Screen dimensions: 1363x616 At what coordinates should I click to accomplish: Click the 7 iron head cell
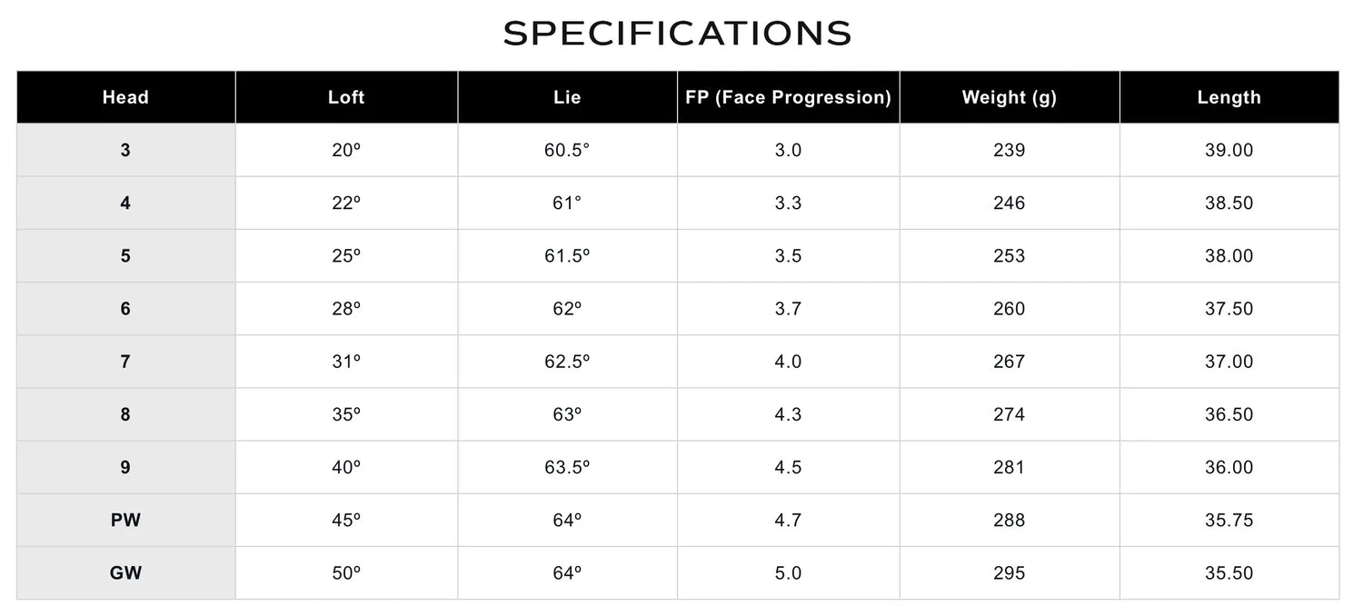[x=125, y=362]
